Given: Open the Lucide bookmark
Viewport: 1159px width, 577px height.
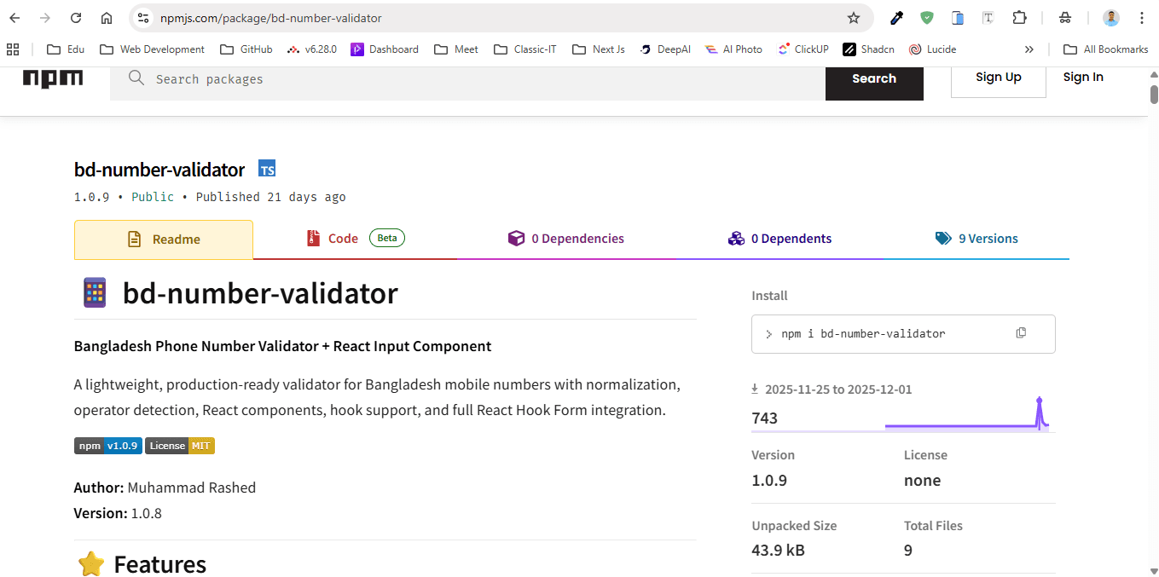Looking at the screenshot, I should tap(933, 49).
